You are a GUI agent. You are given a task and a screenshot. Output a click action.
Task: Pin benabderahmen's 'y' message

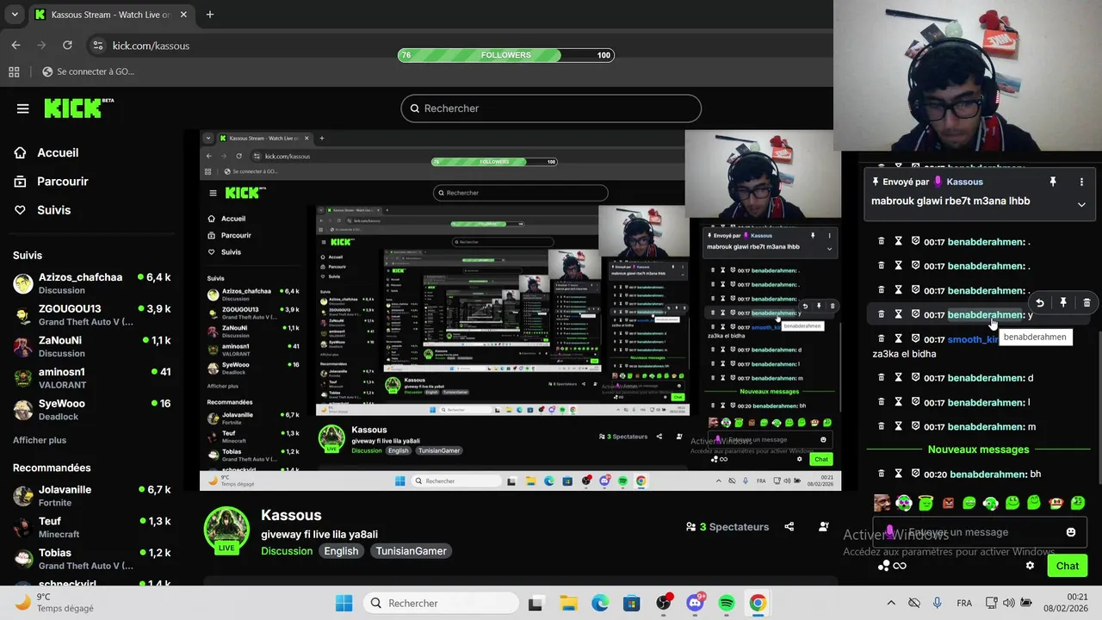(1063, 303)
